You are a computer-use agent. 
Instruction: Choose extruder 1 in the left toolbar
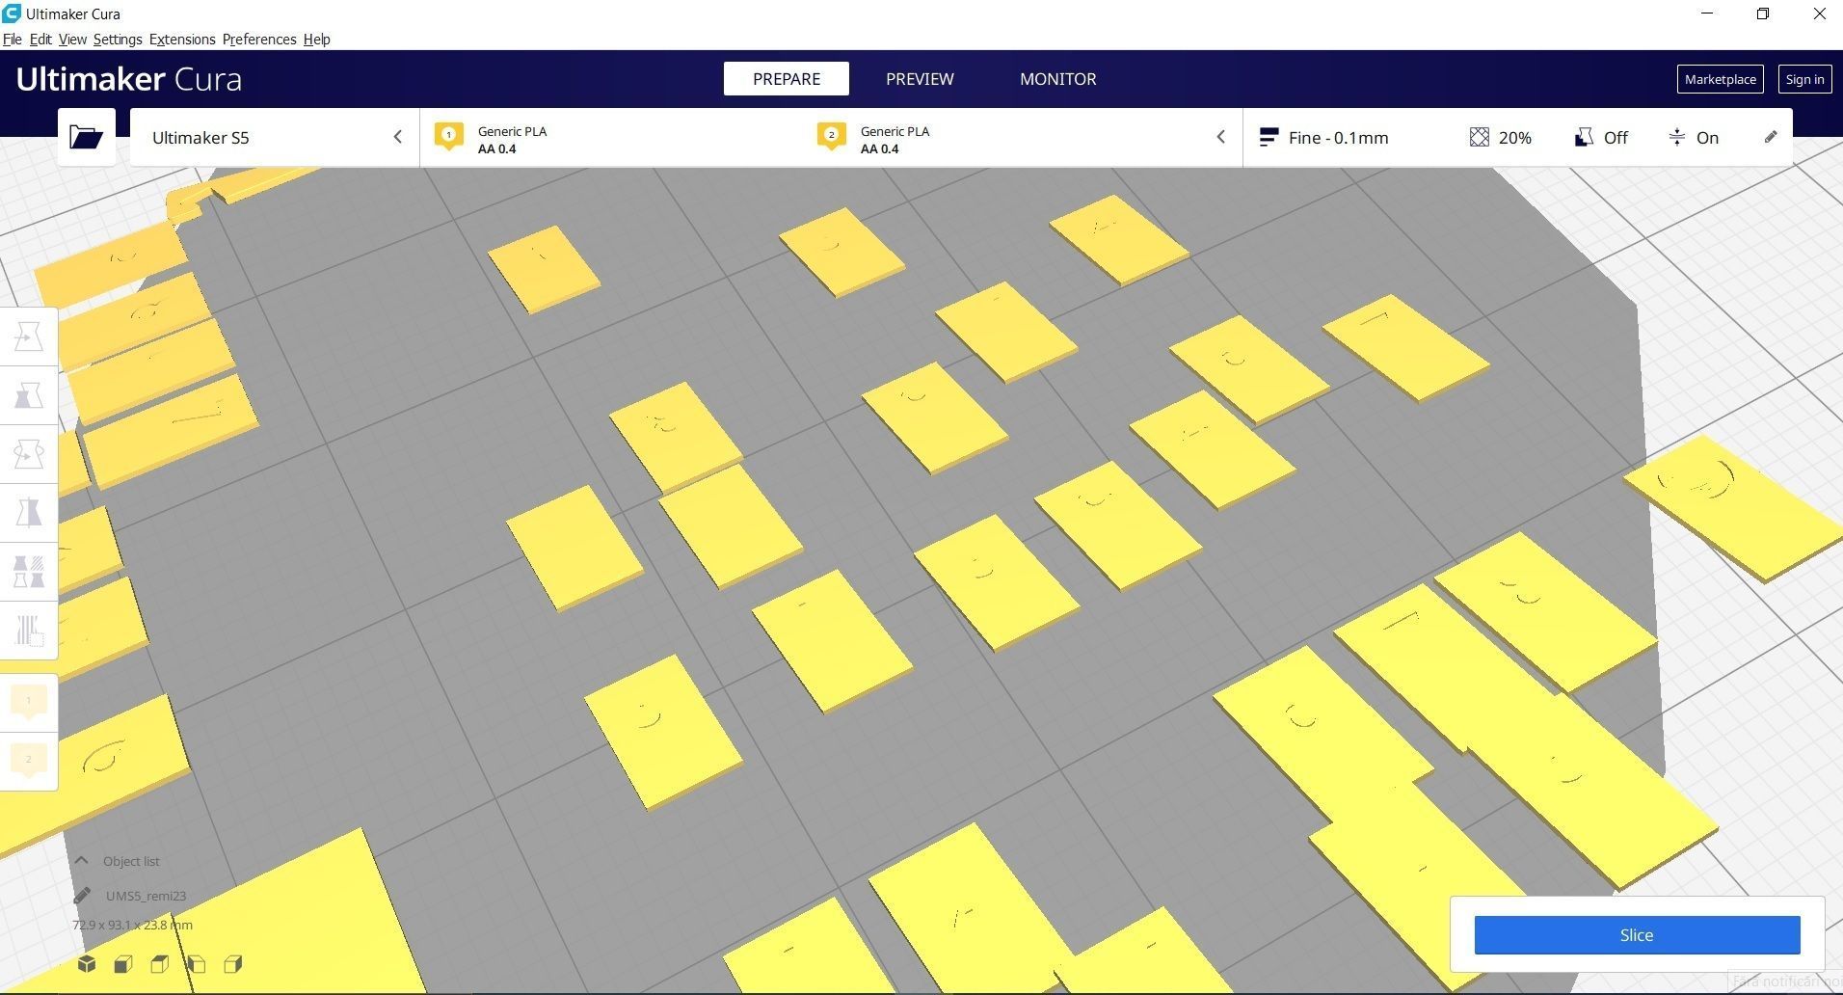(x=29, y=702)
